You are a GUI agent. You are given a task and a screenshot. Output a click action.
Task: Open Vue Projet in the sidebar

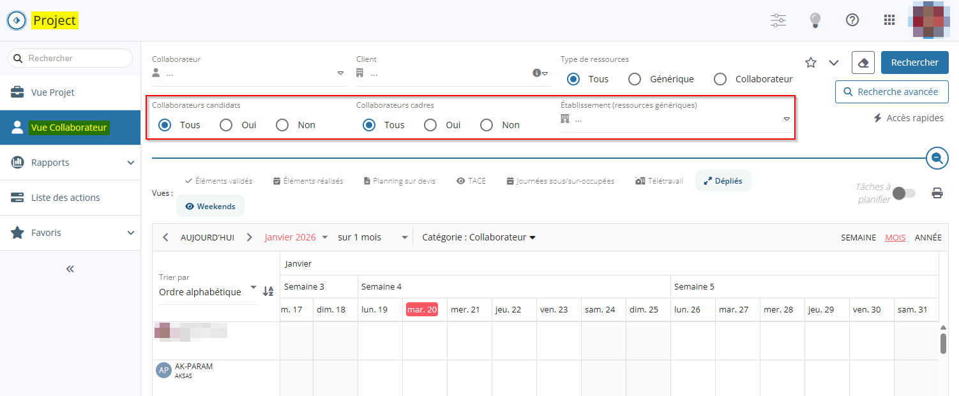coord(52,92)
